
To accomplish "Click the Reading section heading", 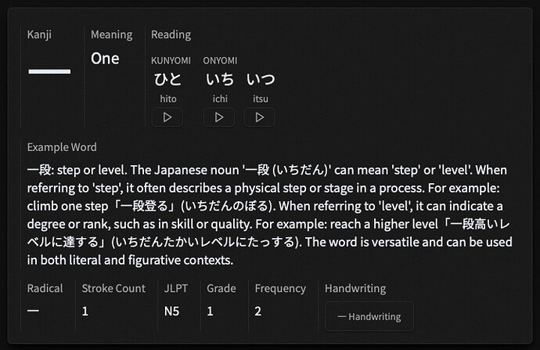I will (171, 34).
